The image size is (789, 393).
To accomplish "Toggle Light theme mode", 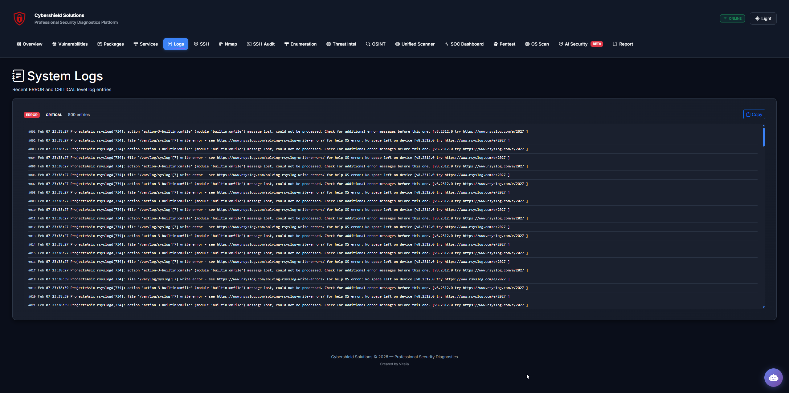I will (763, 18).
